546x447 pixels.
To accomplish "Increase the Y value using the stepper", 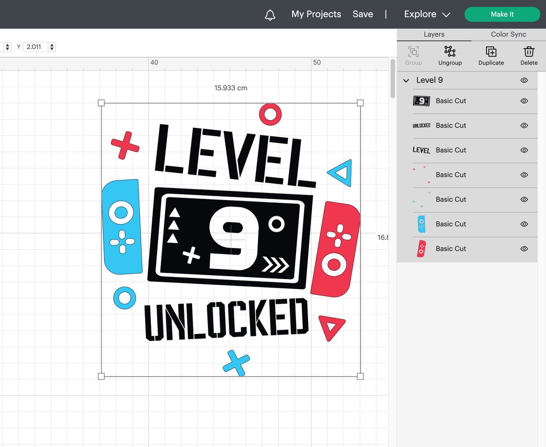I will point(51,45).
